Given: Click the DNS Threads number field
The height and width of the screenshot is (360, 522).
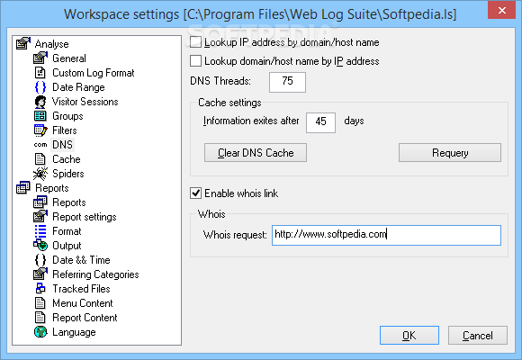Looking at the screenshot, I should 287,82.
